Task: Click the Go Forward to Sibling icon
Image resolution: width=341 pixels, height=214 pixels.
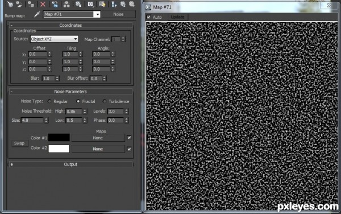Action: (x=132, y=4)
